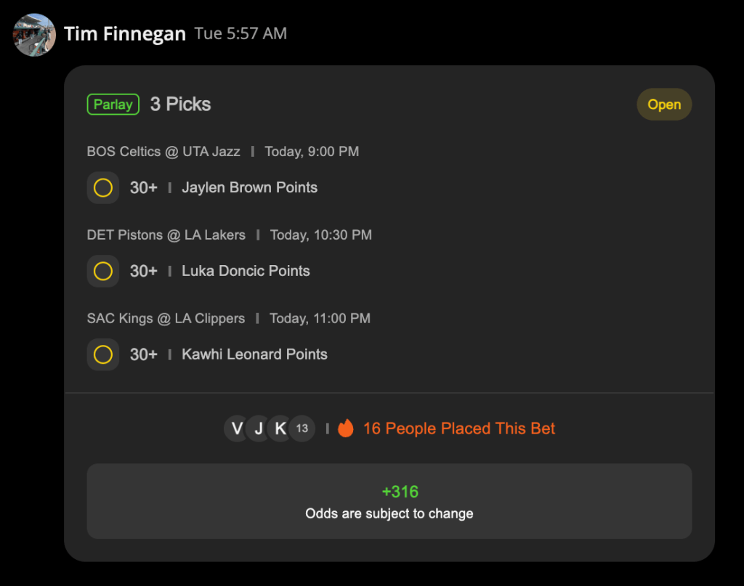Click the V user avatar bubble
Image resolution: width=744 pixels, height=586 pixels.
point(236,428)
